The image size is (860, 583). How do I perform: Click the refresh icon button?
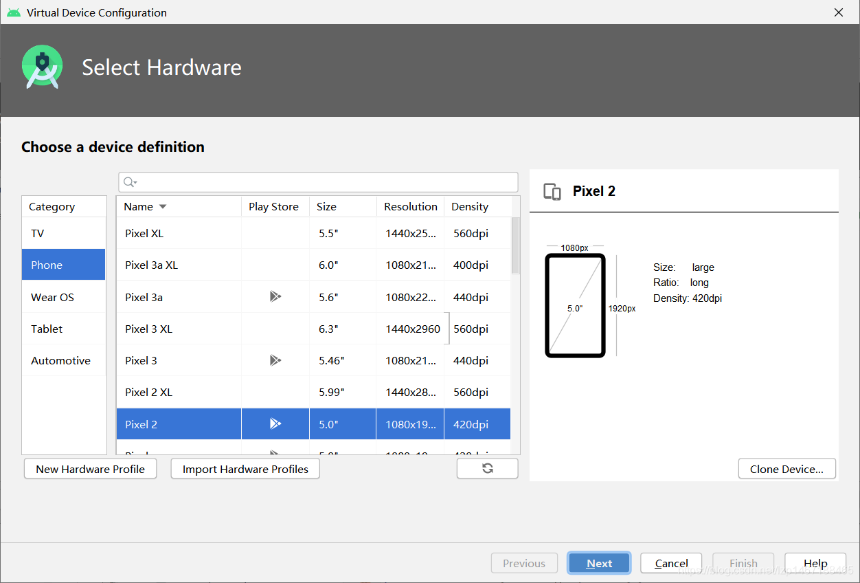pyautogui.click(x=488, y=469)
